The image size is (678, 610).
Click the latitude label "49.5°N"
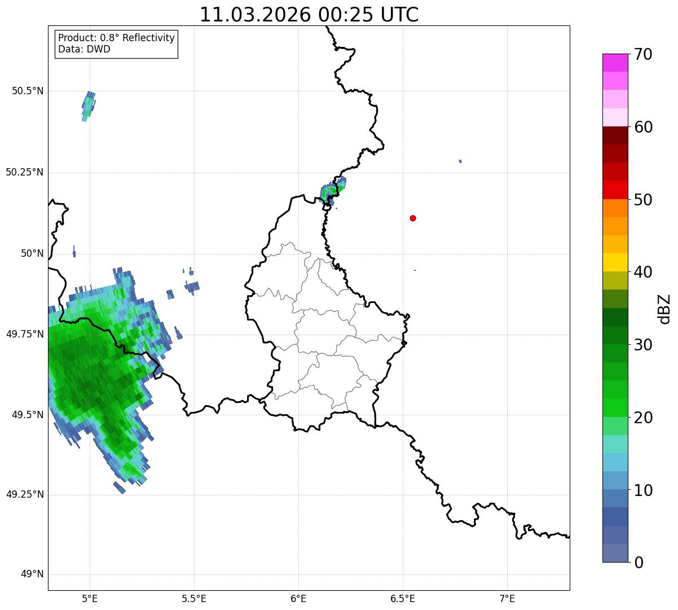28,415
